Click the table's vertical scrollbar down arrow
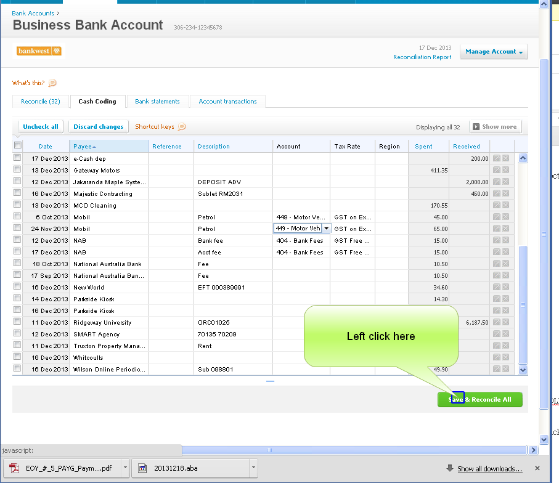The height and width of the screenshot is (483, 559). (523, 370)
